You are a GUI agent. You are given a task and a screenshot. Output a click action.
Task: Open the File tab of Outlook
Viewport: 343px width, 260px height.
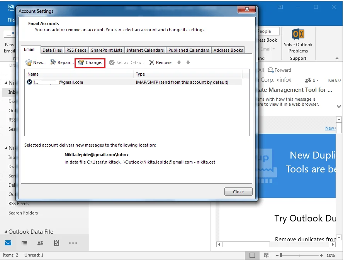click(x=11, y=20)
